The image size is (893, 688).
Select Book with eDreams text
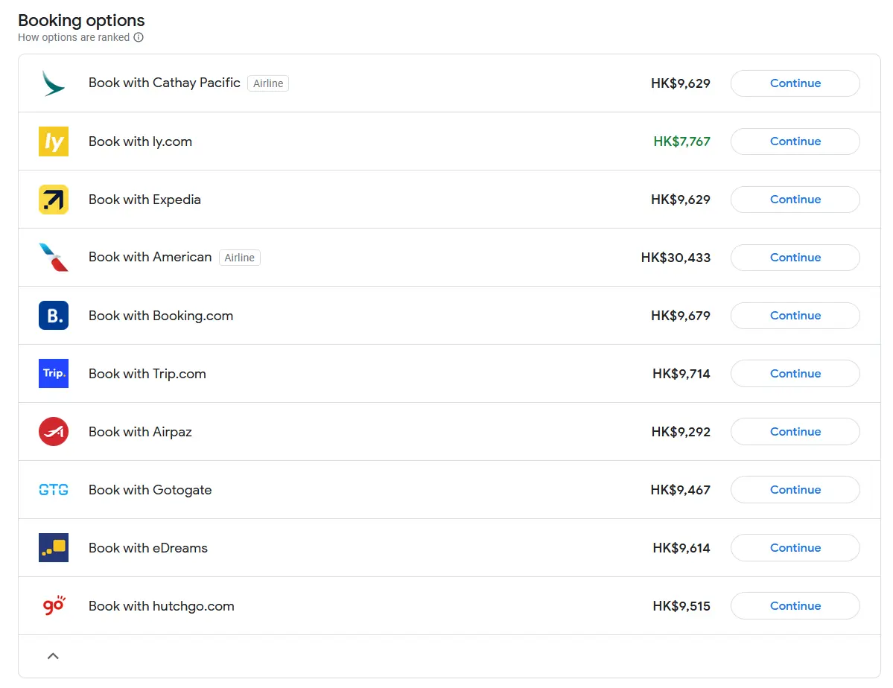click(148, 548)
